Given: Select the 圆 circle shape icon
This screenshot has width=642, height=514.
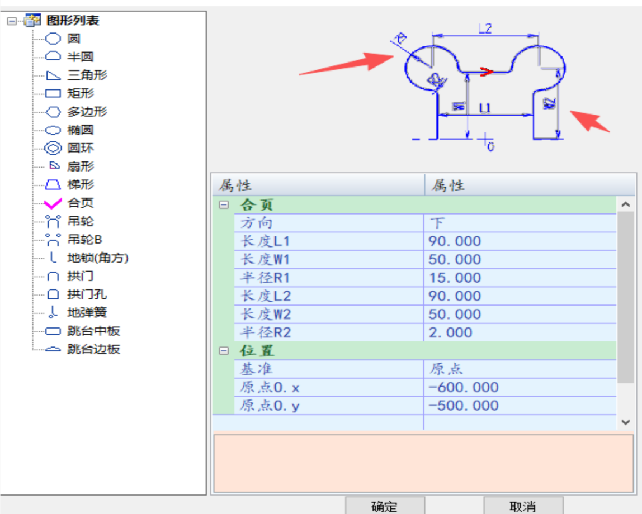Looking at the screenshot, I should click(x=53, y=38).
